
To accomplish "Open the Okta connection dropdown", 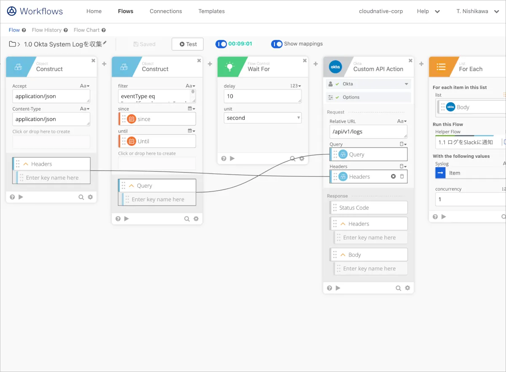I will click(369, 84).
